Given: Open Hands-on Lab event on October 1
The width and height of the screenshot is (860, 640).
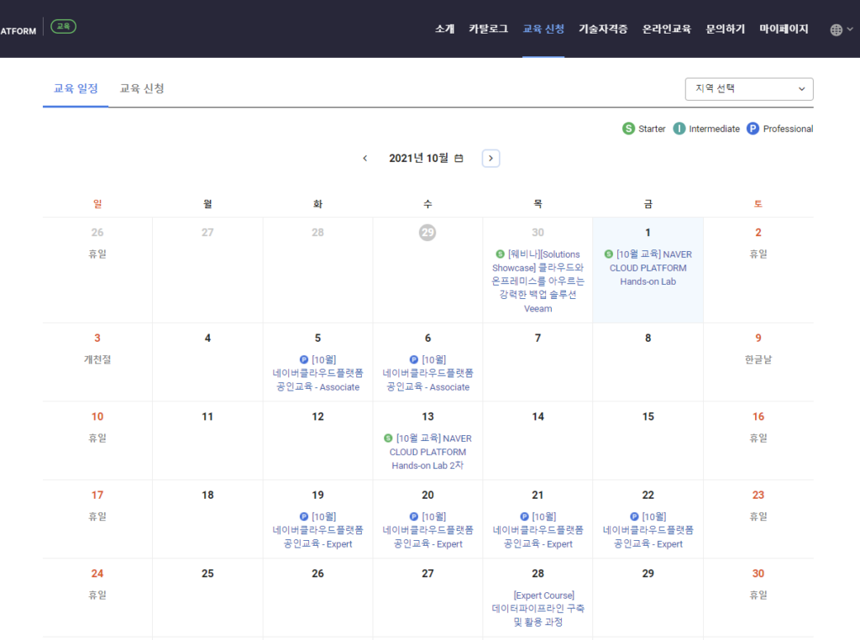Looking at the screenshot, I should tap(648, 268).
